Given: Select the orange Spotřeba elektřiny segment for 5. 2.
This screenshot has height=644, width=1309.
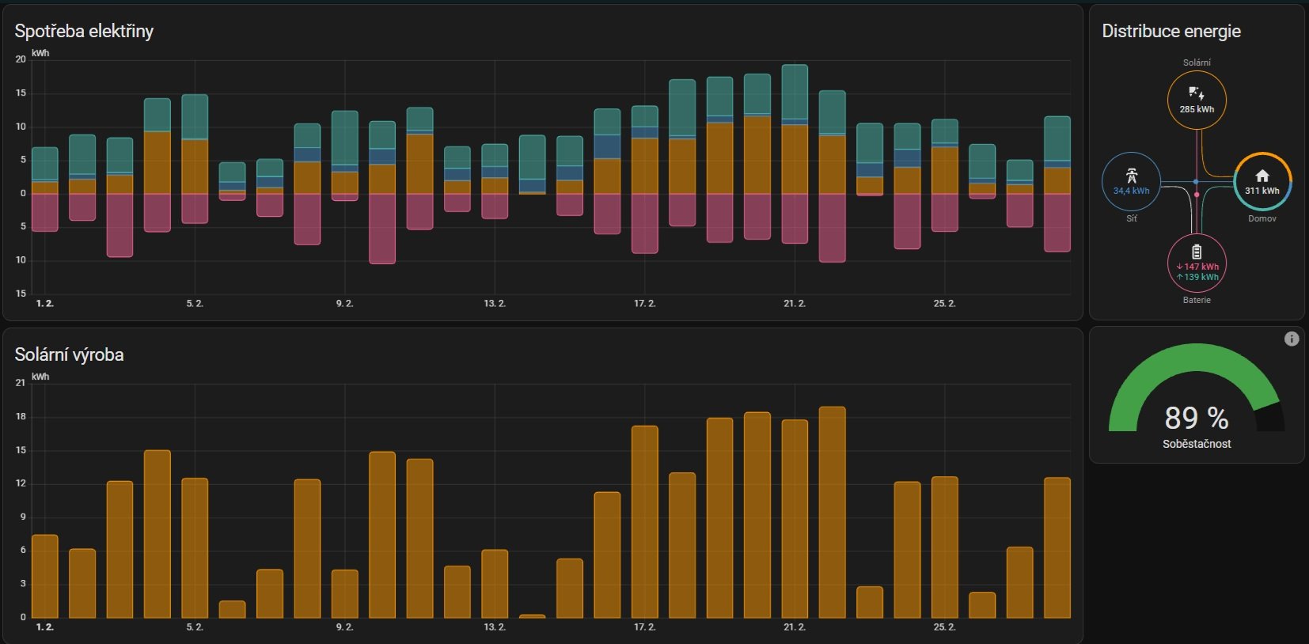Looking at the screenshot, I should point(195,166).
